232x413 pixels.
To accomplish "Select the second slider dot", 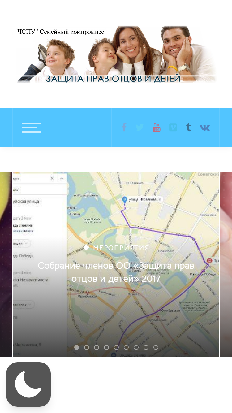I will 87,347.
